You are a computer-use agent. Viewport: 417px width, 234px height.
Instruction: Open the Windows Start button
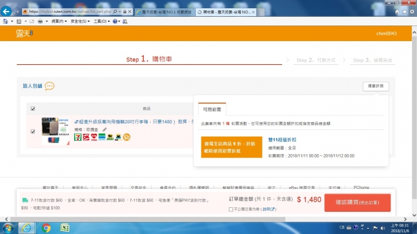tap(8, 228)
